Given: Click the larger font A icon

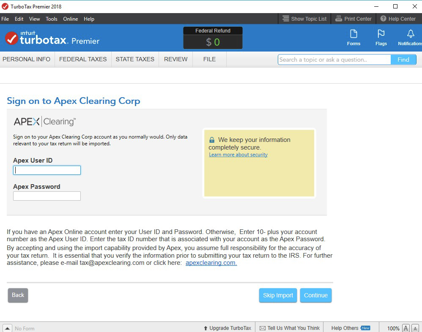Looking at the screenshot, I should pyautogui.click(x=406, y=328).
